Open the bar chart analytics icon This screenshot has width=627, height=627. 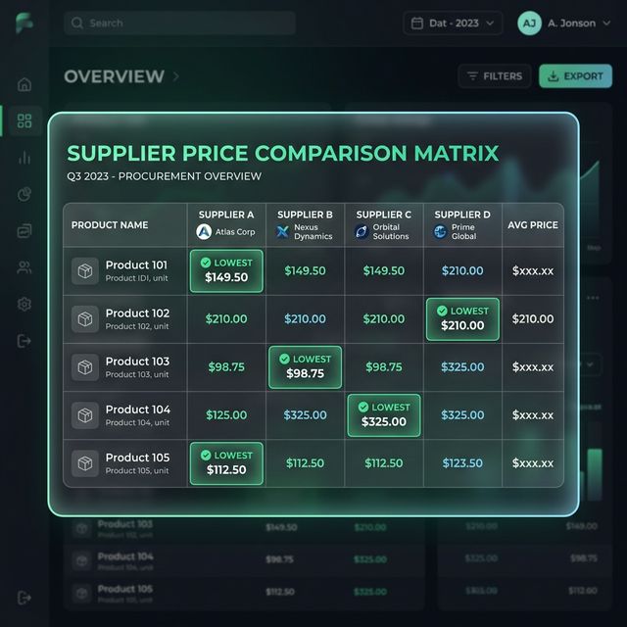pyautogui.click(x=24, y=157)
